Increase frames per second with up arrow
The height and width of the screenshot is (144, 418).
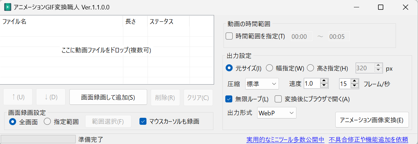pos(355,81)
